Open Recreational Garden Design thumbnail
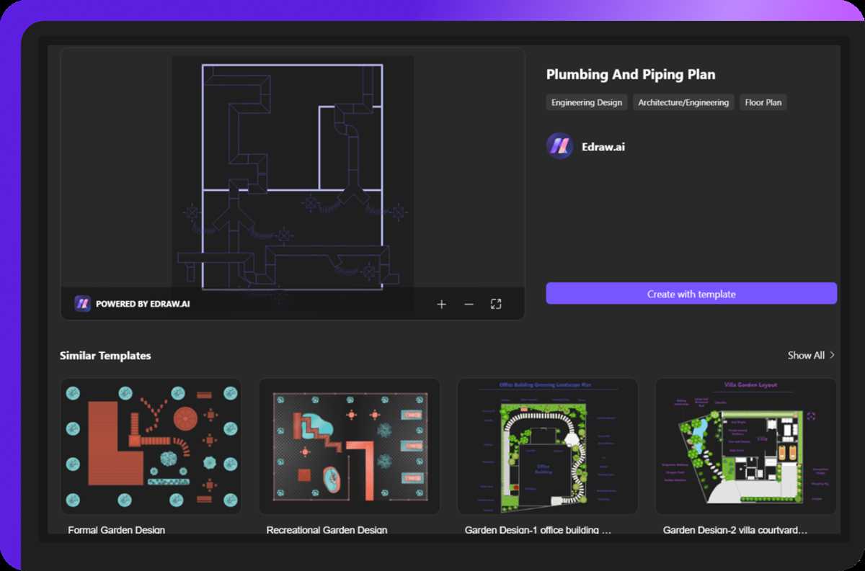This screenshot has width=865, height=571. pyautogui.click(x=350, y=446)
